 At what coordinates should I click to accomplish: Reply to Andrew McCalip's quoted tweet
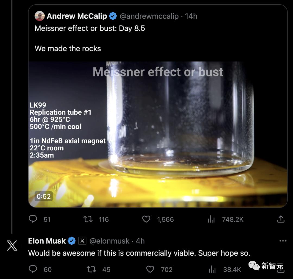coord(33,219)
